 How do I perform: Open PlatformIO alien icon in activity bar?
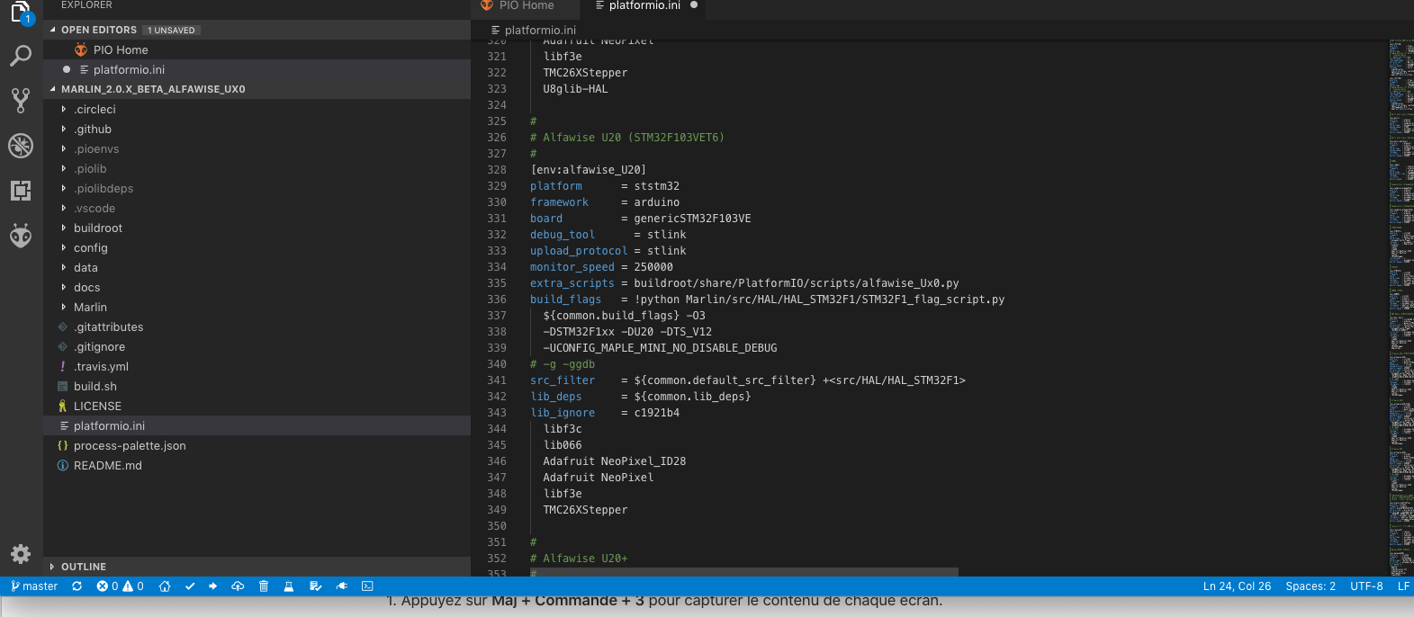[x=21, y=236]
